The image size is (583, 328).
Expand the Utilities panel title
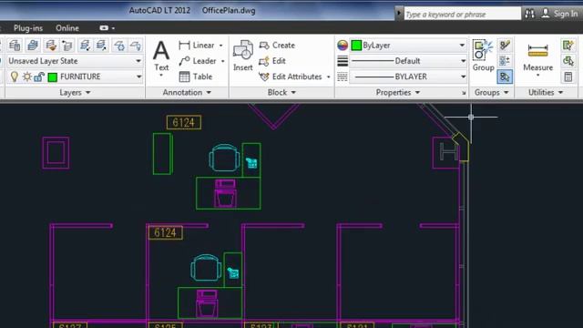tap(546, 93)
